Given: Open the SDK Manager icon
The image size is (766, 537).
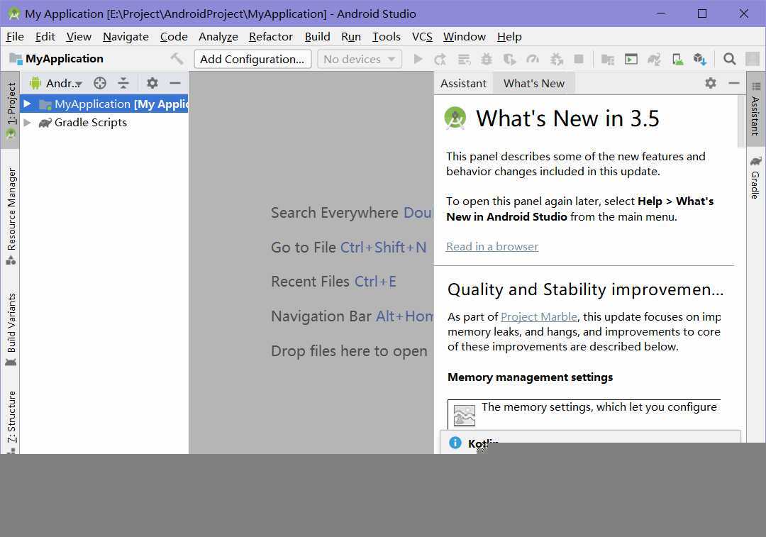Looking at the screenshot, I should click(x=700, y=59).
